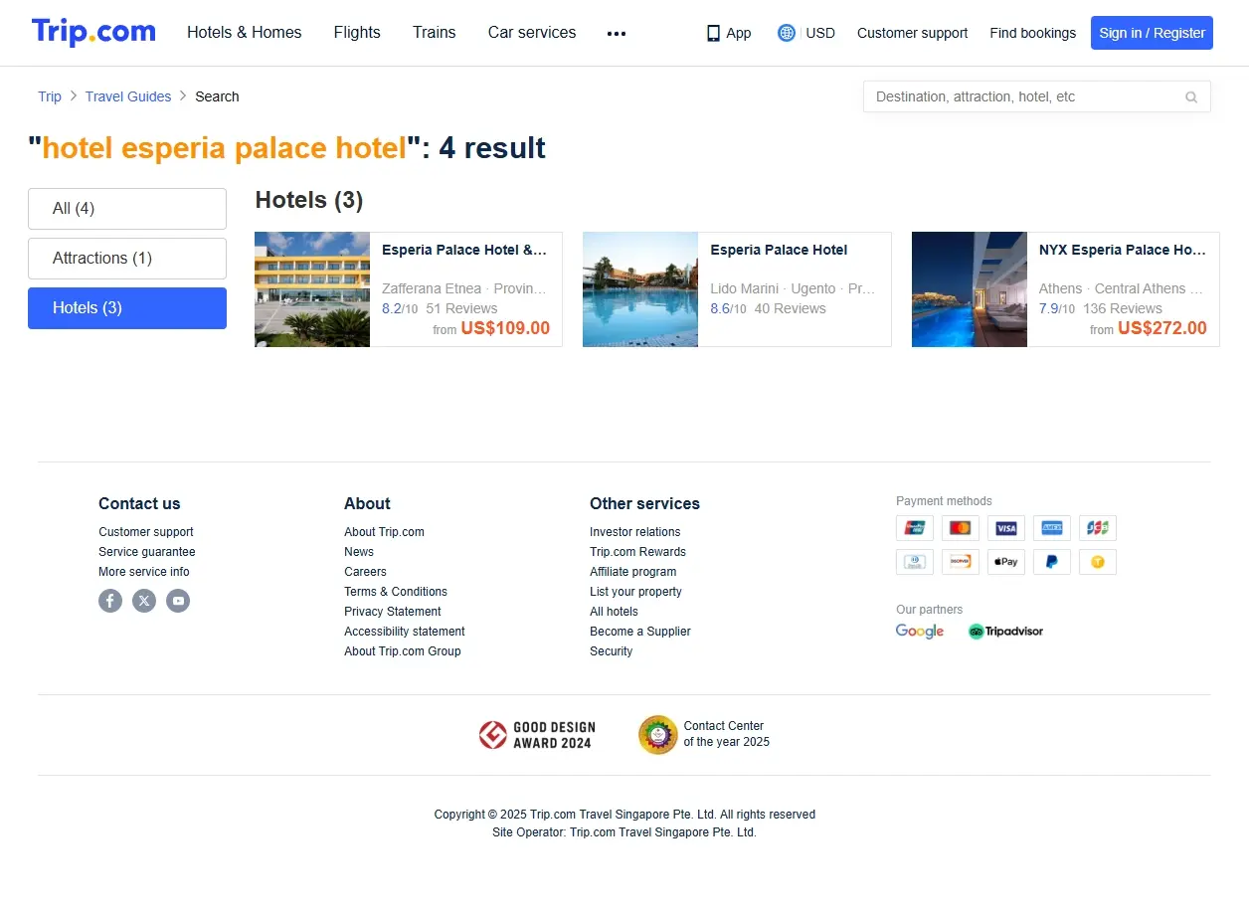This screenshot has height=916, width=1249.
Task: Select the All (4) filter tab
Action: pos(127,209)
